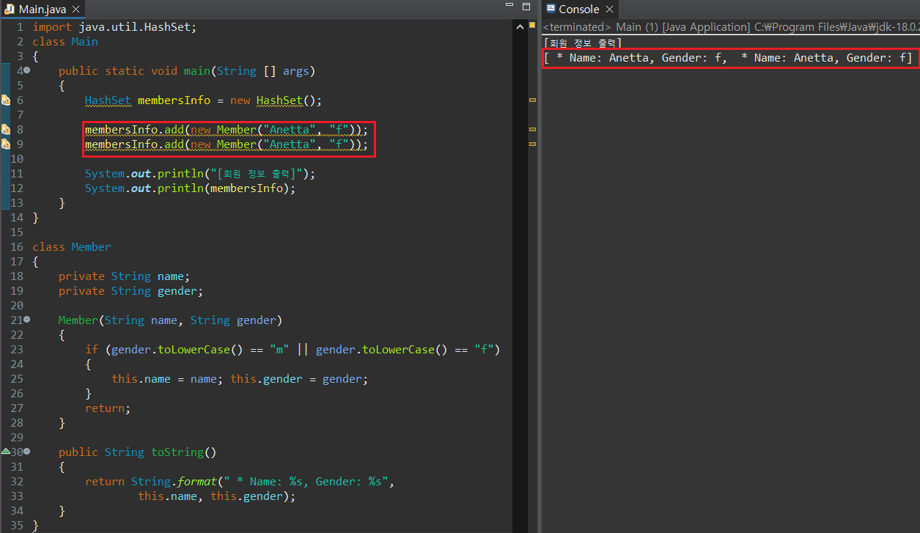920x533 pixels.
Task: Click 'membersInfo.add' call on line 9
Action: pyautogui.click(x=134, y=144)
